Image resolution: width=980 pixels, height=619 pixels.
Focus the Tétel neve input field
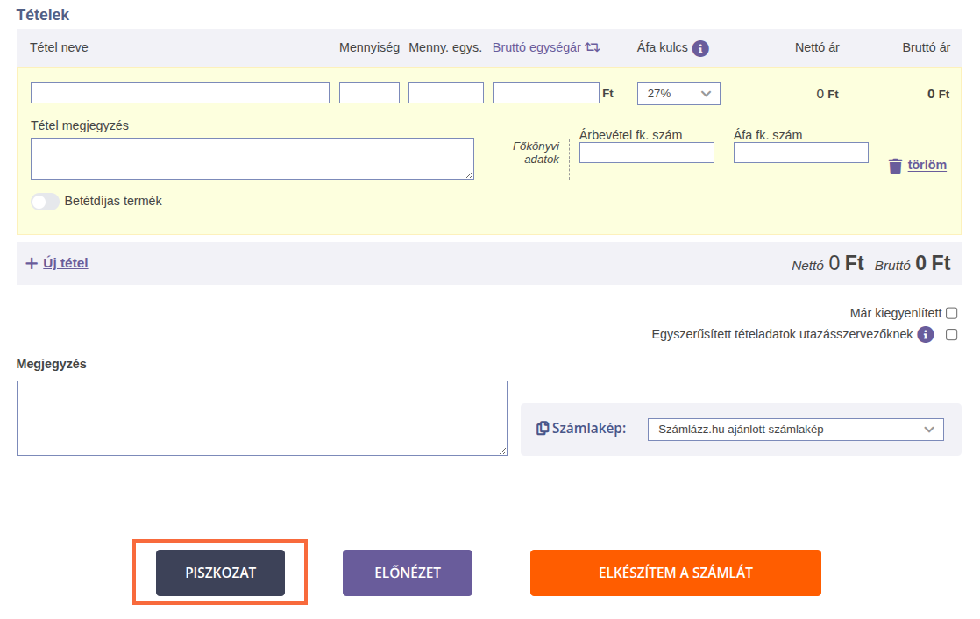(x=180, y=93)
